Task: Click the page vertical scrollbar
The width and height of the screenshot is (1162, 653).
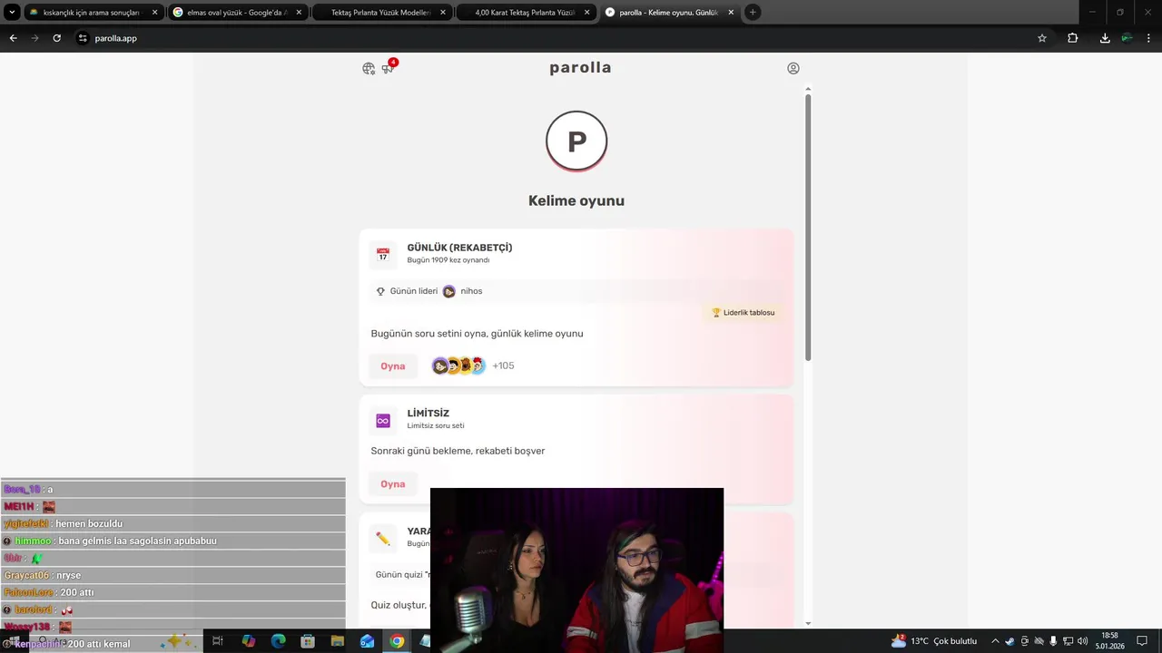Action: tap(808, 227)
